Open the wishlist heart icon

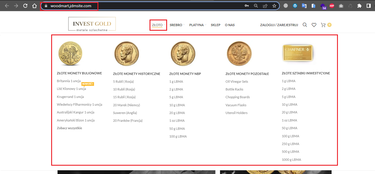pyautogui.click(x=314, y=25)
